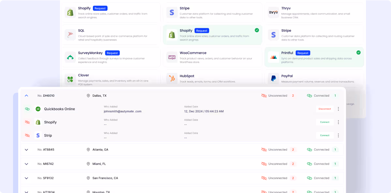391x193 pixels.
Task: Click red unlinked icon beside Strip row
Action: pos(27,135)
